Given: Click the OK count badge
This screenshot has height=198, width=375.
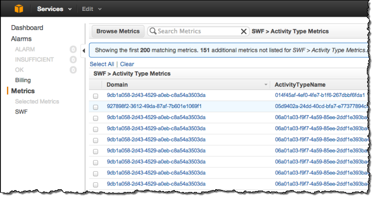Looking at the screenshot, I should tap(73, 70).
